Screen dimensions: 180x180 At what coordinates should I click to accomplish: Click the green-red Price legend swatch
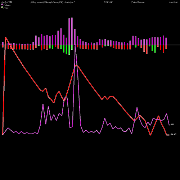pos(2,8)
